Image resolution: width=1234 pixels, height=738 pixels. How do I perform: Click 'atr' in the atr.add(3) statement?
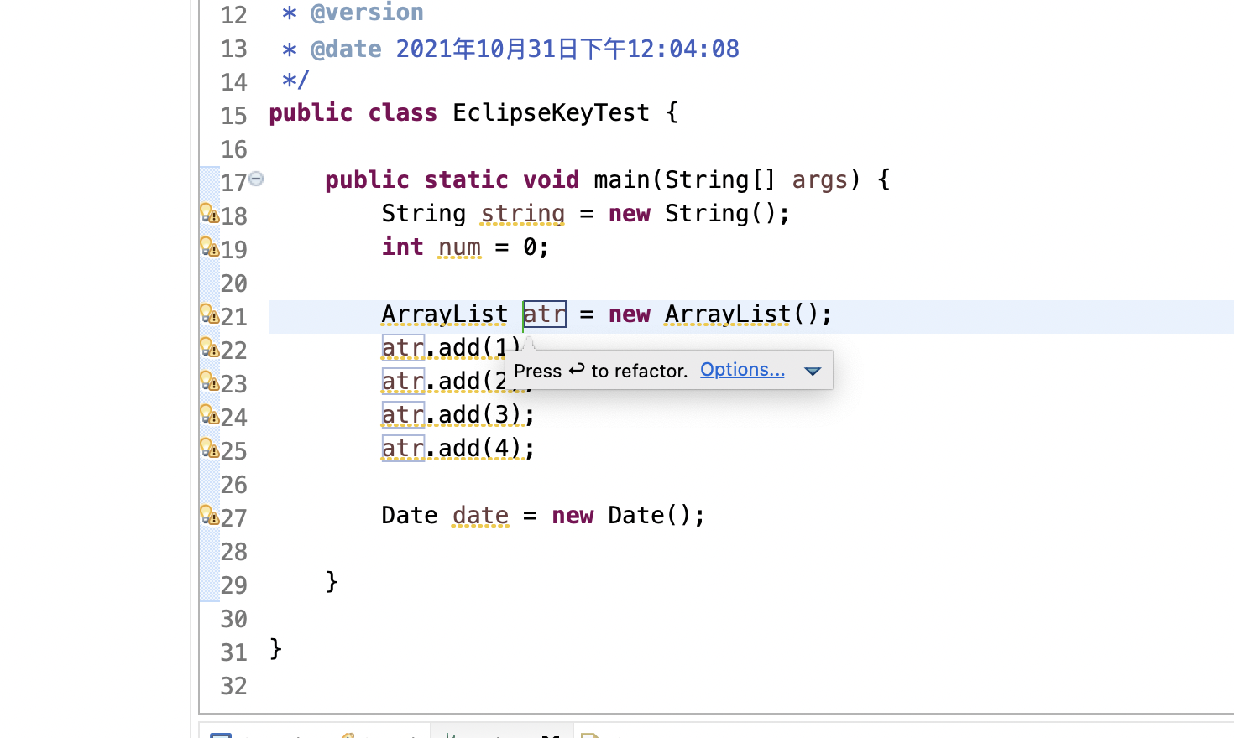(403, 415)
